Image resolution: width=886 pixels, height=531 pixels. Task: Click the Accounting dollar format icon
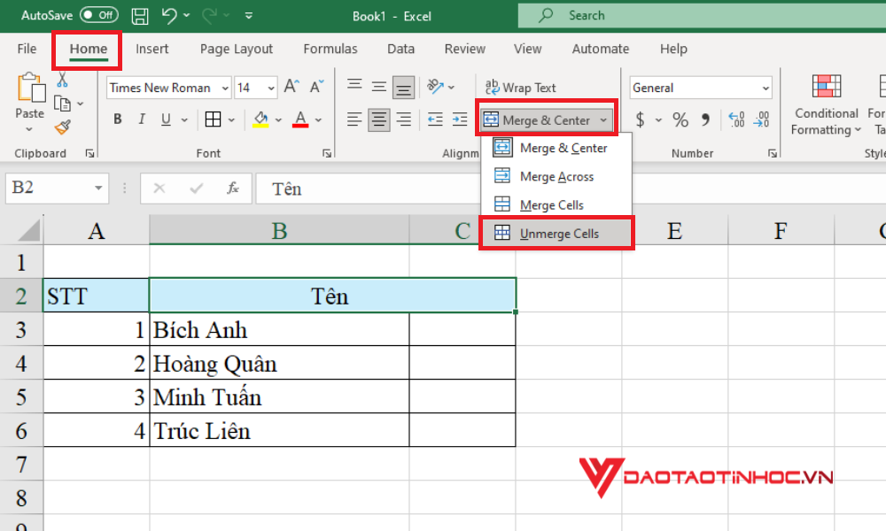click(641, 119)
